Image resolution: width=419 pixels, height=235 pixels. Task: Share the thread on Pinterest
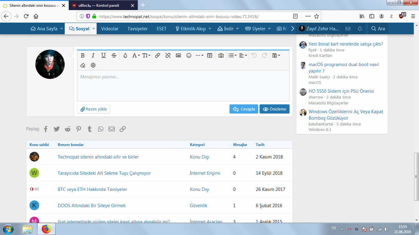(79, 129)
